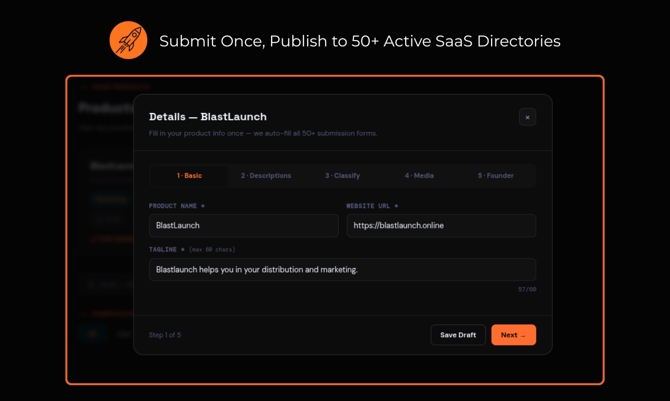
Task: Open the 5 · Founder tab
Action: pyautogui.click(x=496, y=176)
